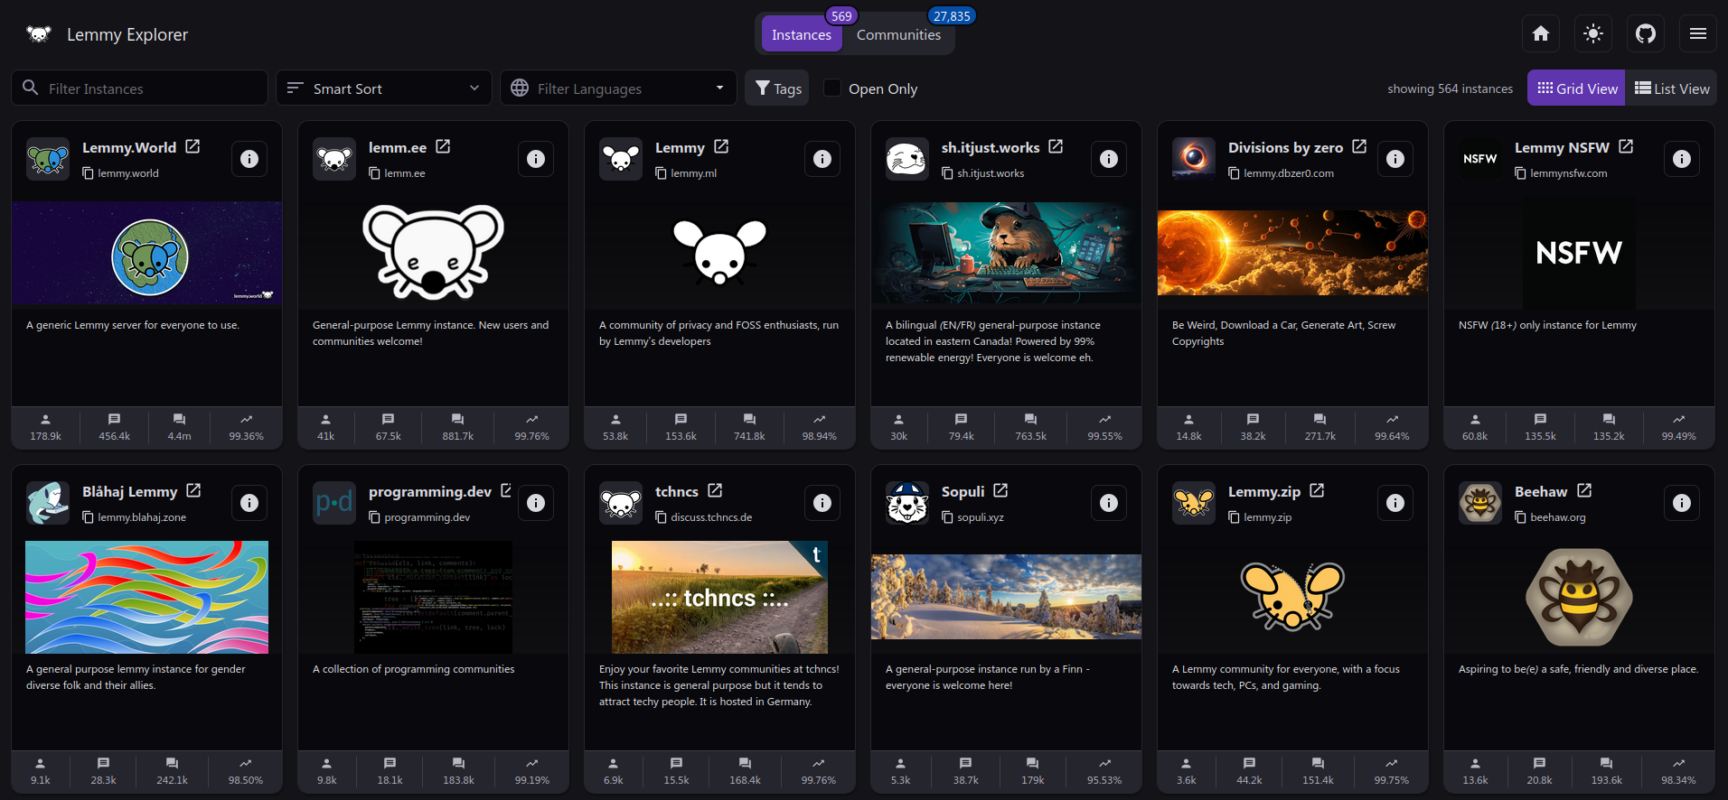The height and width of the screenshot is (800, 1728).
Task: Show info for Lemmy.zip instance
Action: coord(1395,503)
